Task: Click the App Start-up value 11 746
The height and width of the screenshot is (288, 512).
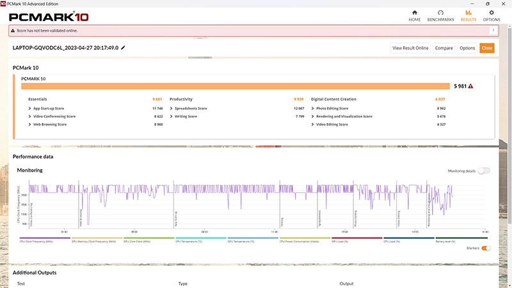Action: click(157, 108)
